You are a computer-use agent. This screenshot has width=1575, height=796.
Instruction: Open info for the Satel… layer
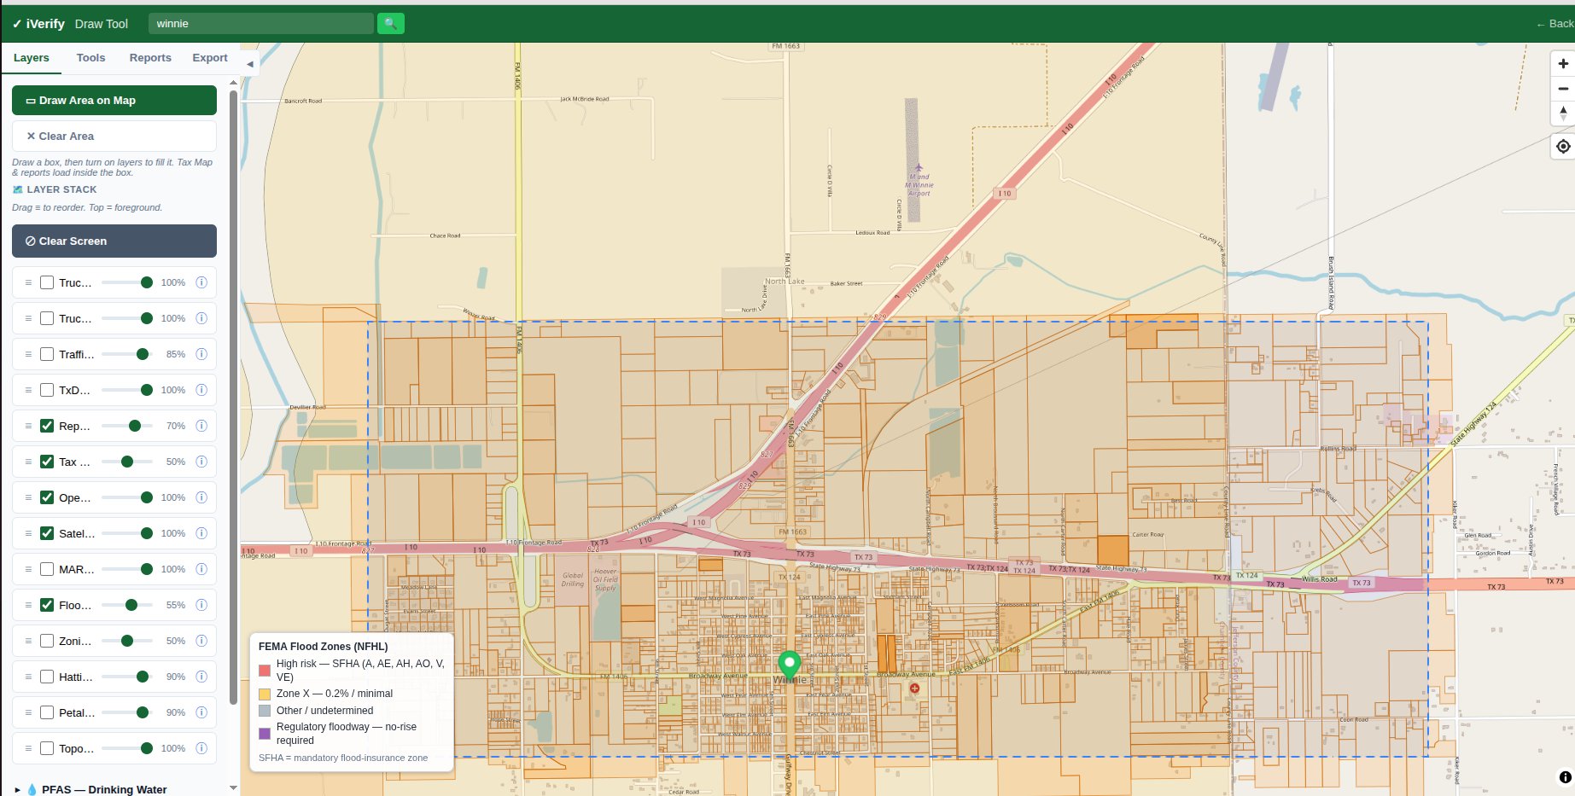[x=201, y=533]
